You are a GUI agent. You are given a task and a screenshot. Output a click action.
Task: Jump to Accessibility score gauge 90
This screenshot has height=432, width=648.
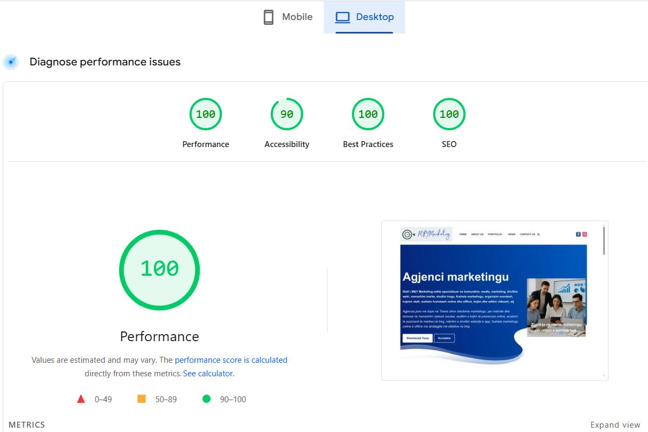(x=287, y=114)
